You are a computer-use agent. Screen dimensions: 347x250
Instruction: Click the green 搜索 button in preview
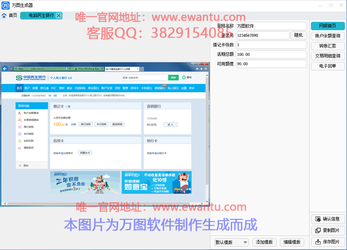point(173,78)
